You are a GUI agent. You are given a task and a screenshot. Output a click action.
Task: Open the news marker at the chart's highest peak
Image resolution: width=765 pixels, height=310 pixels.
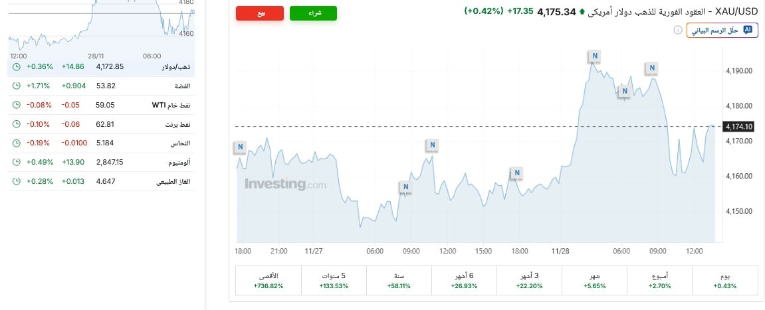pyautogui.click(x=595, y=56)
